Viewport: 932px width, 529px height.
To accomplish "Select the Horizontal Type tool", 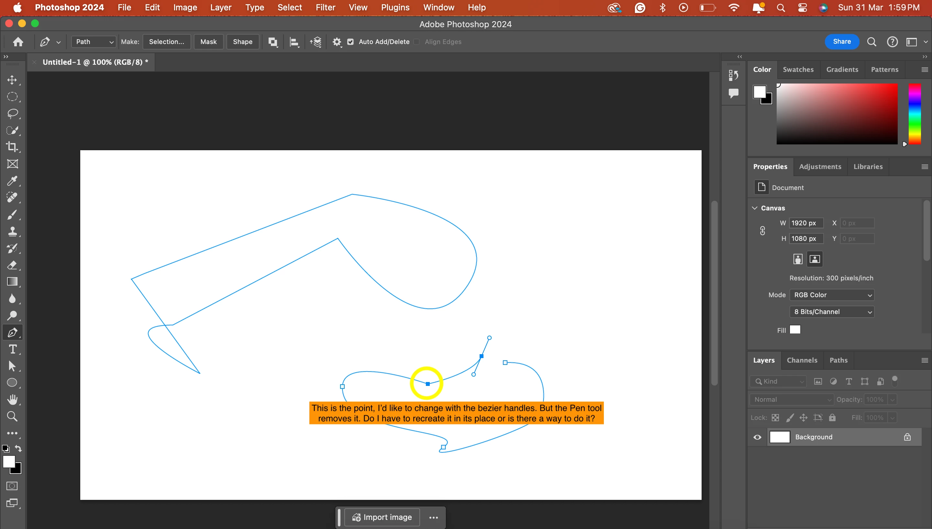I will click(x=12, y=349).
